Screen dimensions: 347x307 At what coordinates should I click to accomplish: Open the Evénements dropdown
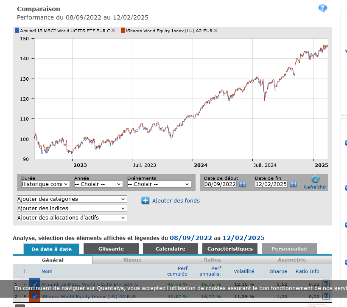159,184
